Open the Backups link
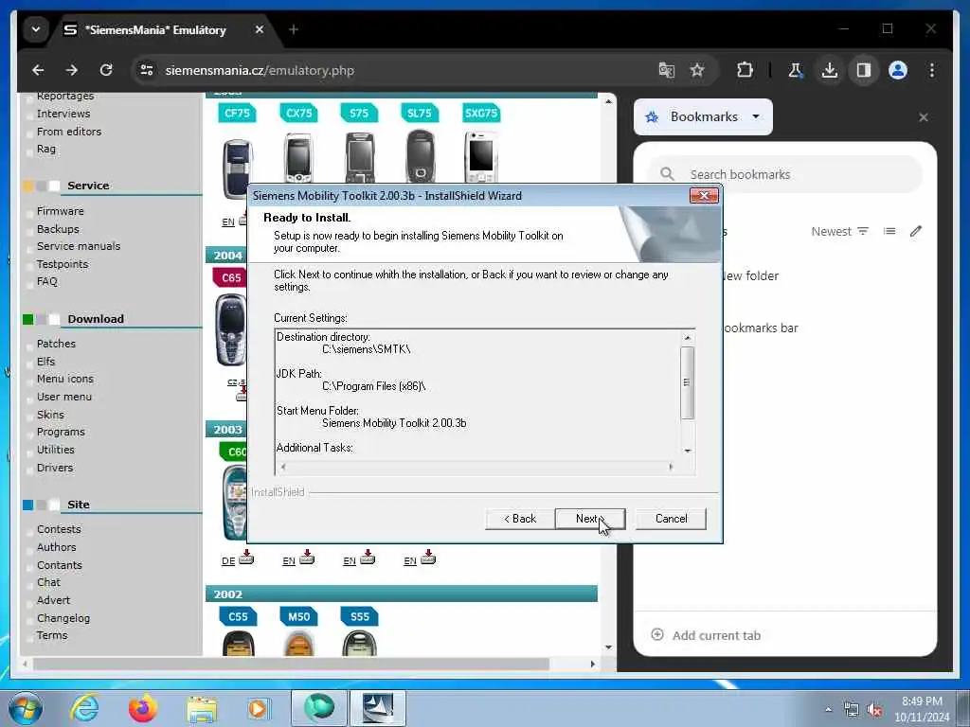 [58, 229]
